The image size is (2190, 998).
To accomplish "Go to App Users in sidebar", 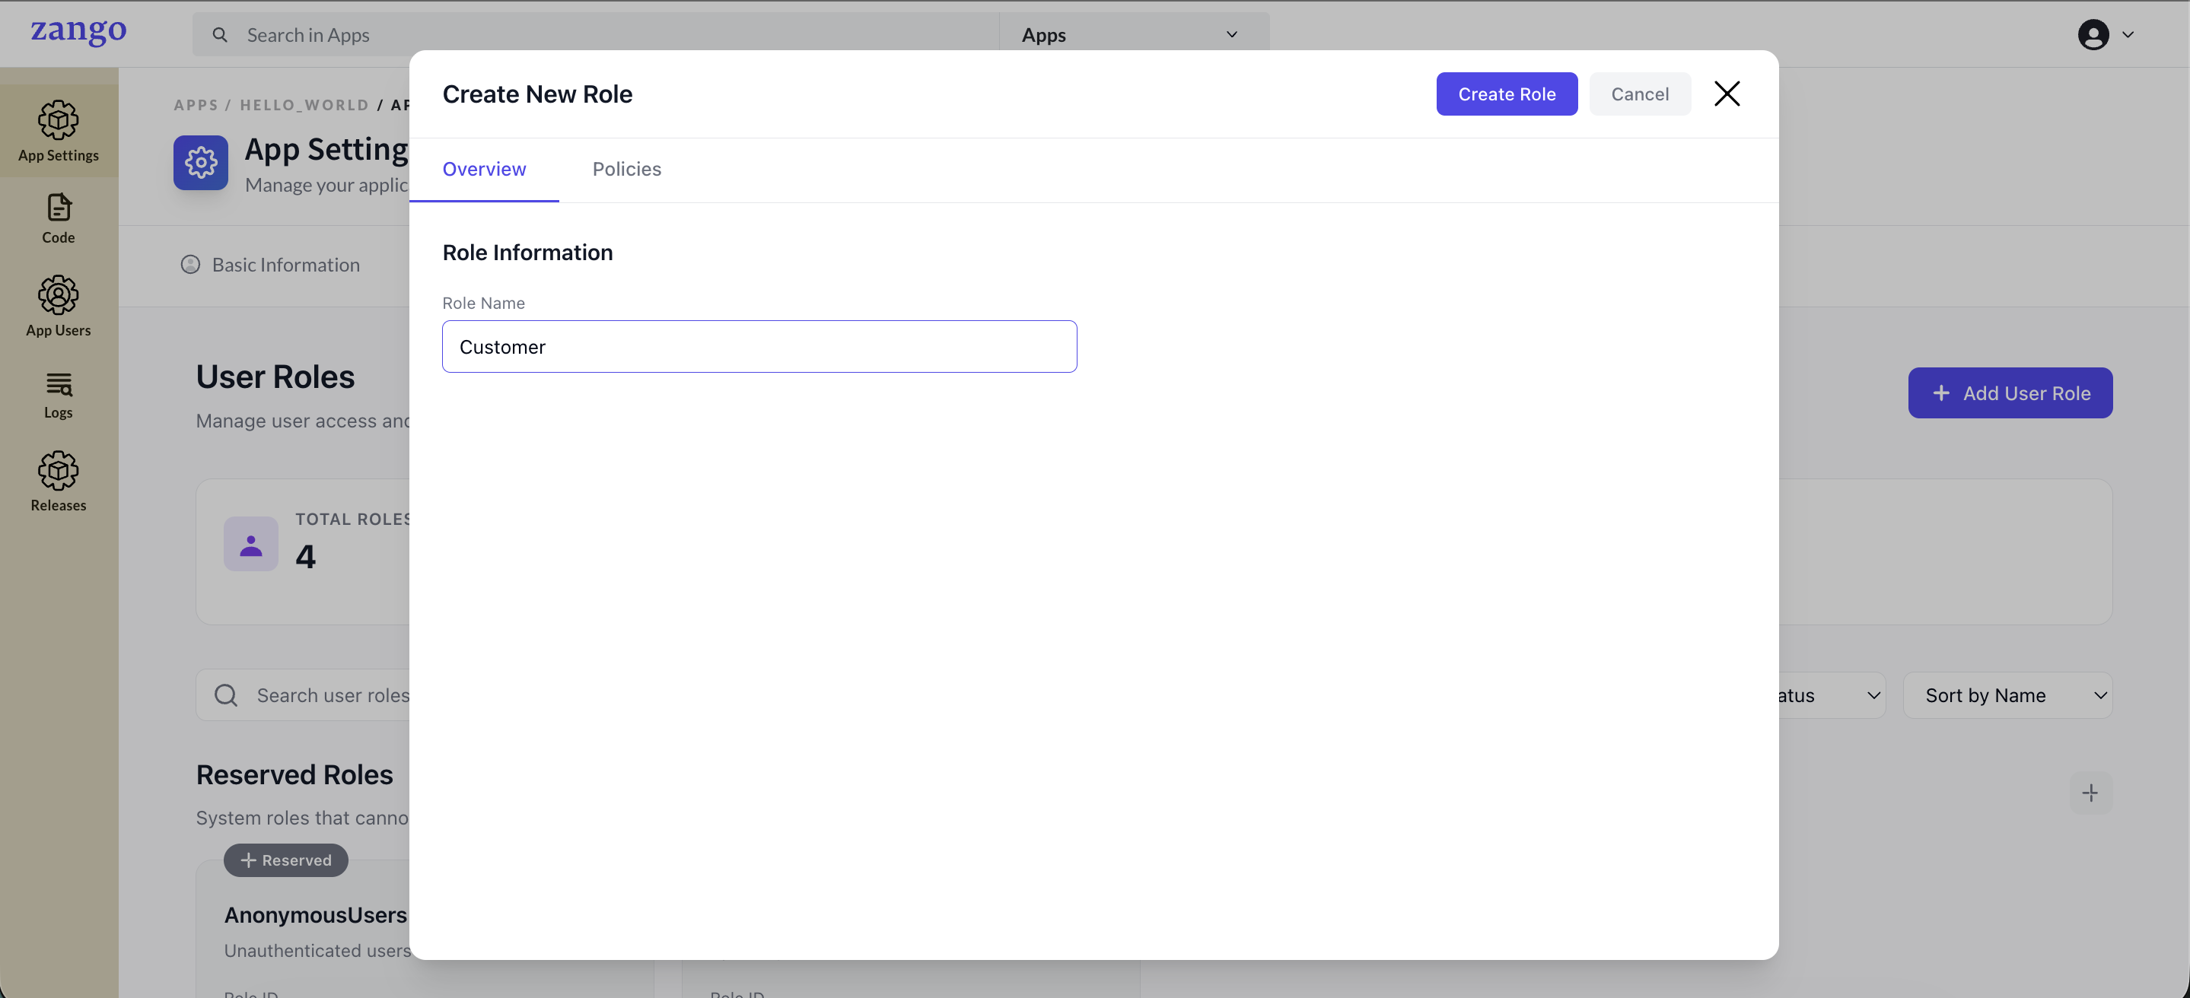I will pyautogui.click(x=59, y=306).
